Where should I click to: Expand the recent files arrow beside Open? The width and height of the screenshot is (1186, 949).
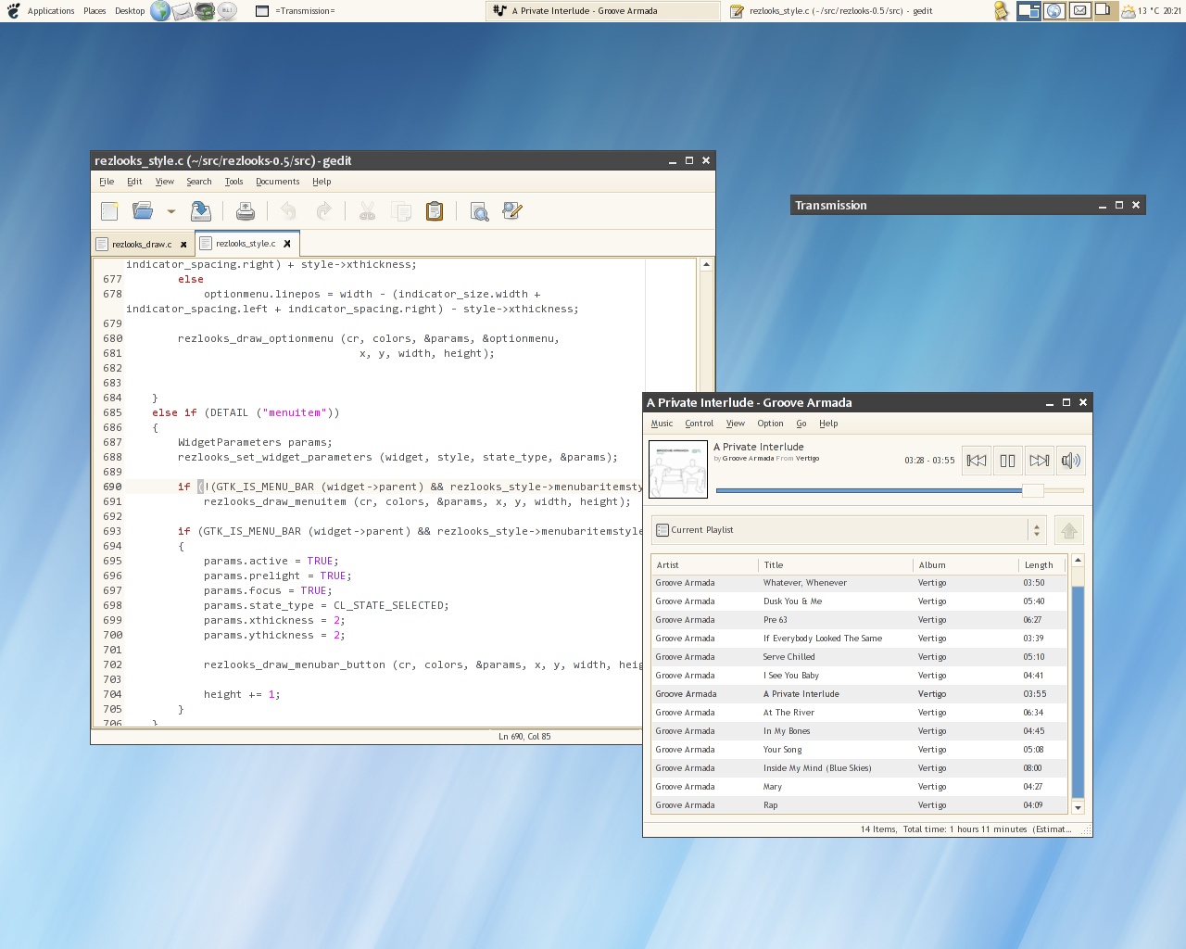point(170,211)
